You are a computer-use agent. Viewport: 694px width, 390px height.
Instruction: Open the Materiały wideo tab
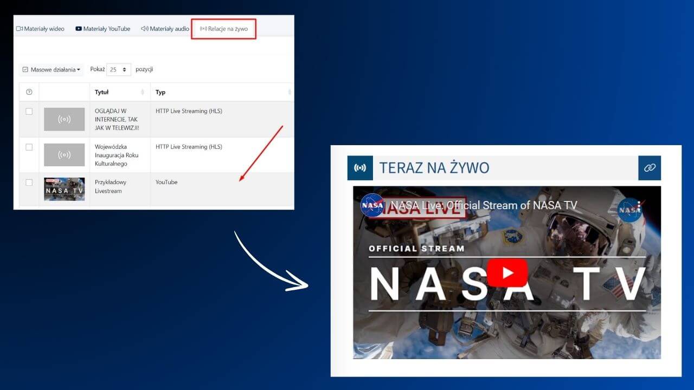pos(40,29)
